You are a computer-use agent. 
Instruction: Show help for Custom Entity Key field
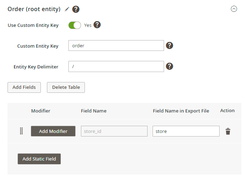pyautogui.click(x=170, y=46)
